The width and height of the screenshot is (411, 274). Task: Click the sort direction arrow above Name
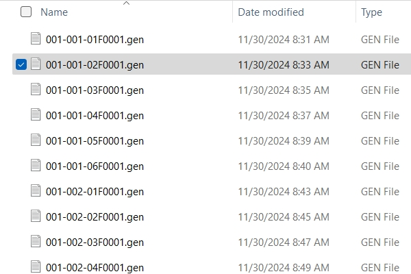point(126,3)
